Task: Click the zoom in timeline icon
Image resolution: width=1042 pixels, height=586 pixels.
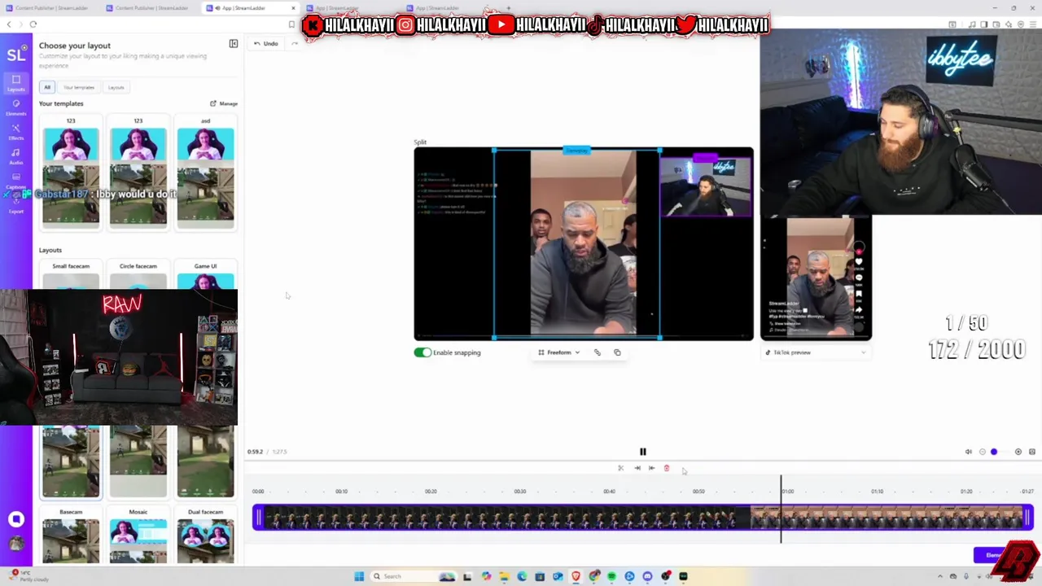Action: [x=1018, y=452]
